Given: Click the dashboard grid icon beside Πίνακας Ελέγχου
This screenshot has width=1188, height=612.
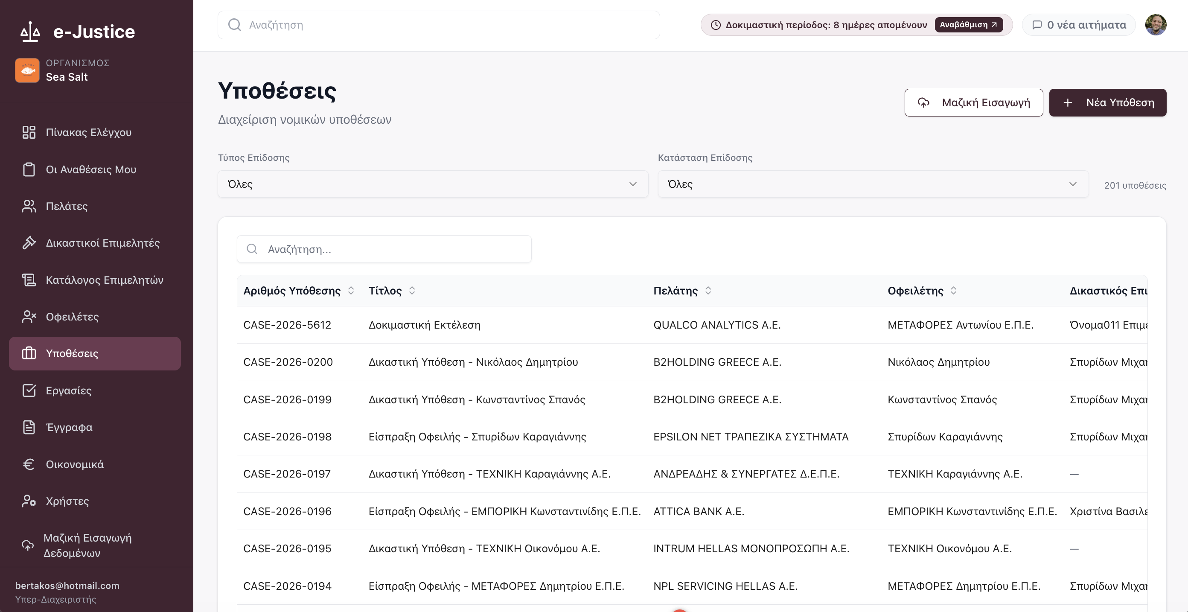Looking at the screenshot, I should (29, 132).
